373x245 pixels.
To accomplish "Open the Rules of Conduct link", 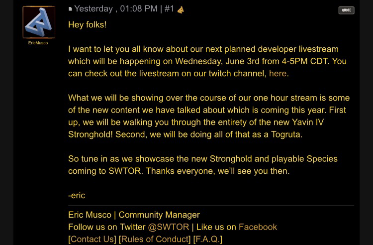I will pos(155,240).
